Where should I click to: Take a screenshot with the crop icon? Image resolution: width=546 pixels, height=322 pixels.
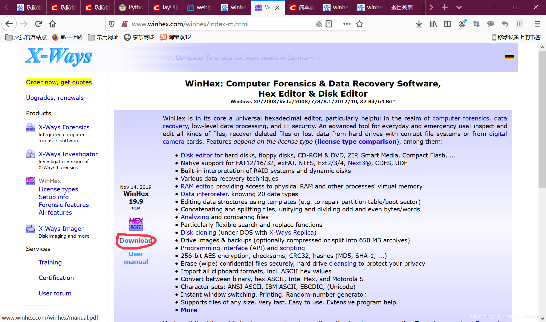[476, 24]
